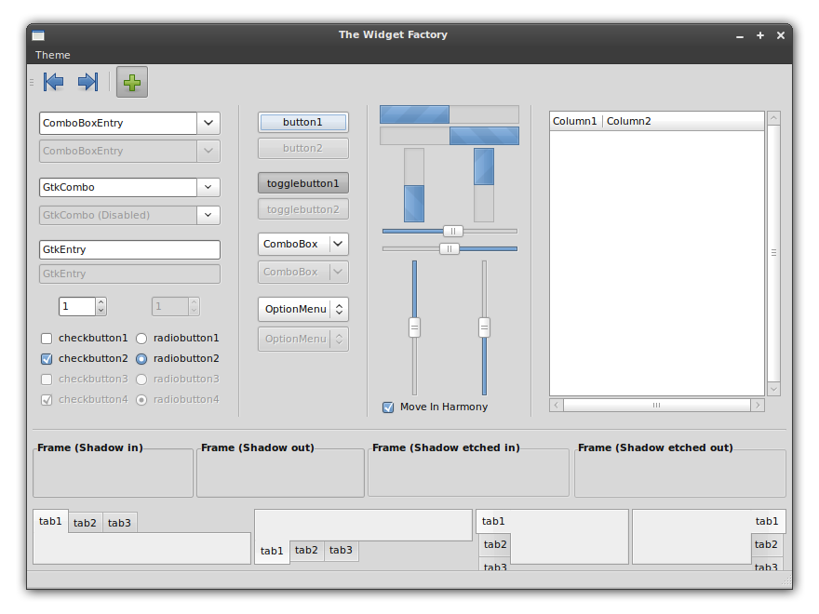The height and width of the screenshot is (614, 819).
Task: Click the top horizontal slider handle
Action: pos(453,231)
